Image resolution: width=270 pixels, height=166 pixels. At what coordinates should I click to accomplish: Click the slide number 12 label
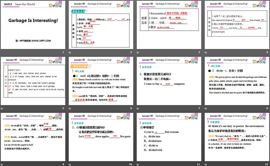[x=266, y=164]
